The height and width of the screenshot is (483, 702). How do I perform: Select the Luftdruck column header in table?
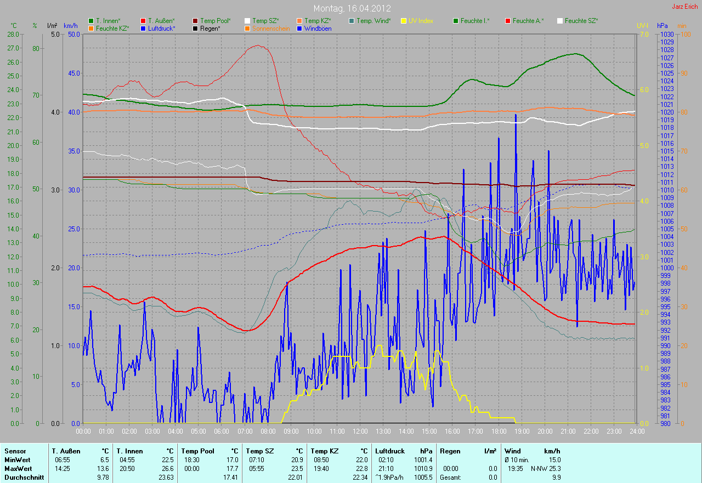point(390,451)
